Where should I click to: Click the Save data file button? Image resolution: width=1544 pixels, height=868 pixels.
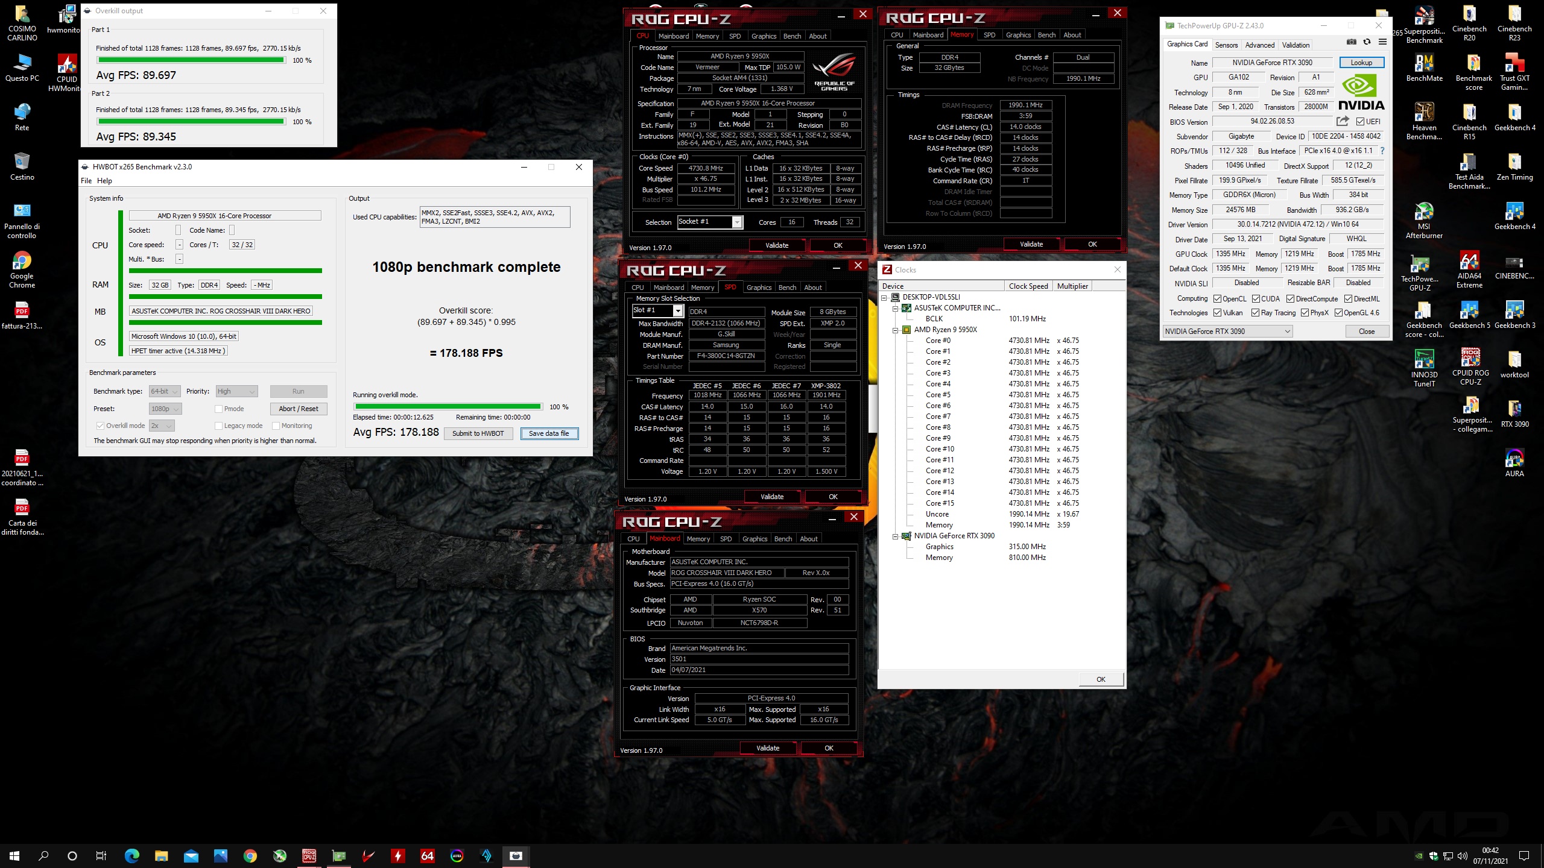(x=549, y=433)
